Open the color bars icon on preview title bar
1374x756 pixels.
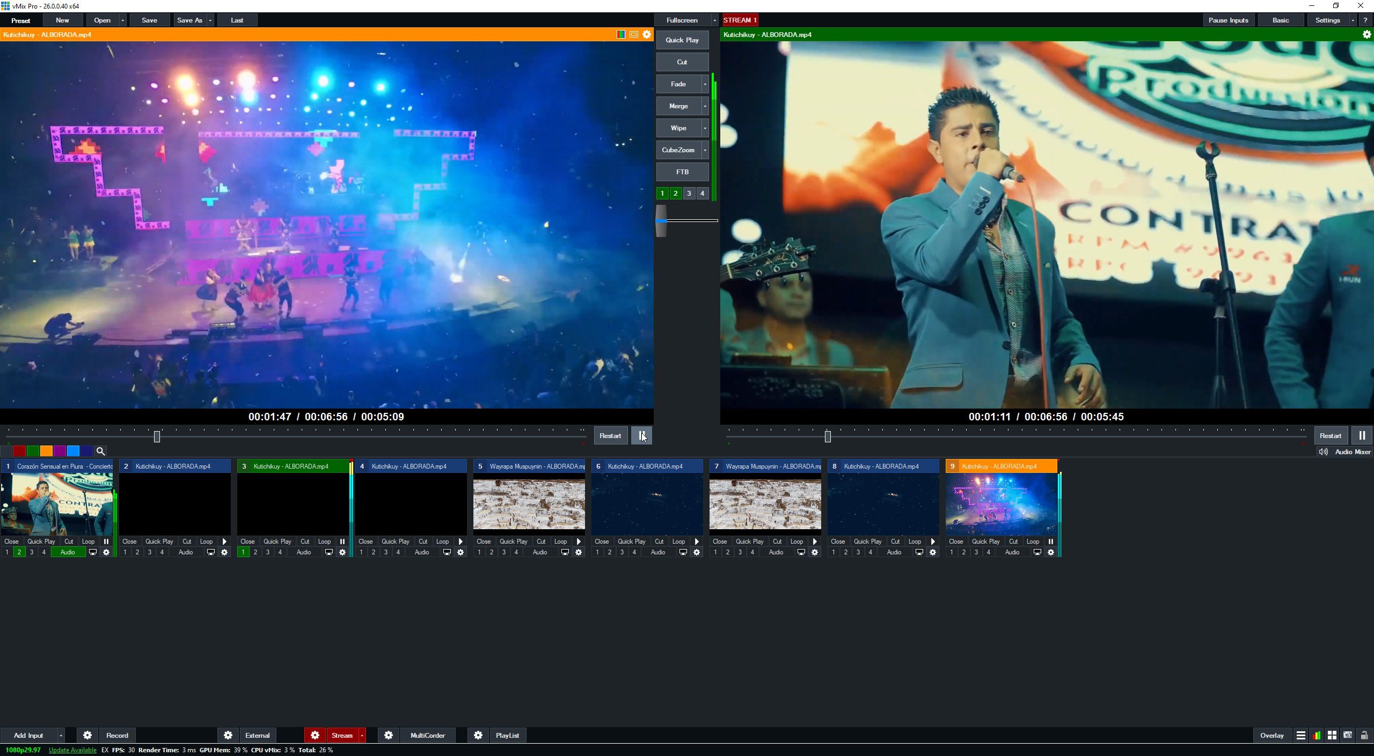click(622, 34)
